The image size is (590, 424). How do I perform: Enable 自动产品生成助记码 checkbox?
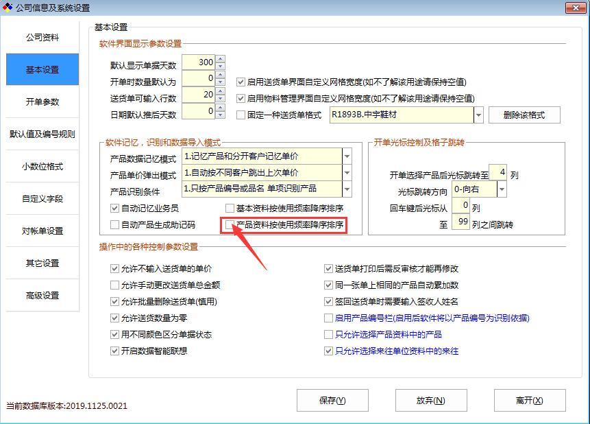114,224
